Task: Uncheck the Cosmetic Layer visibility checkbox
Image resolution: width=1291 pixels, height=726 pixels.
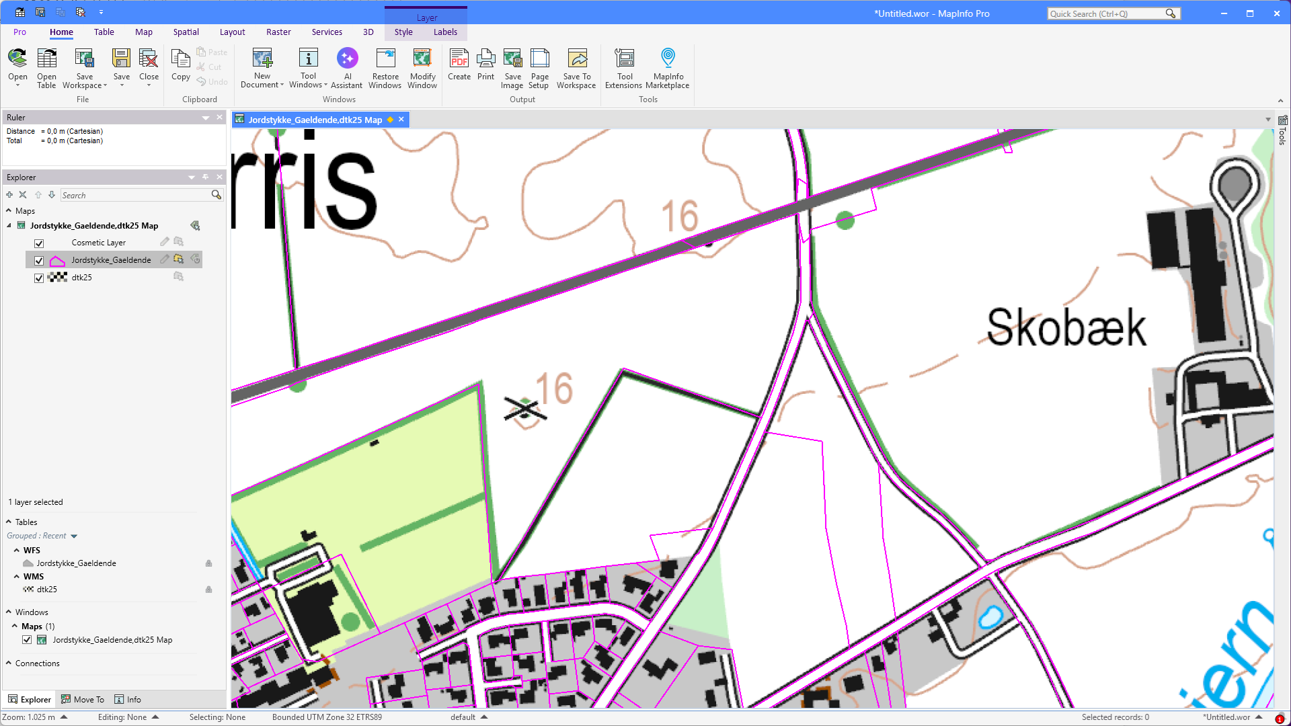Action: tap(39, 243)
